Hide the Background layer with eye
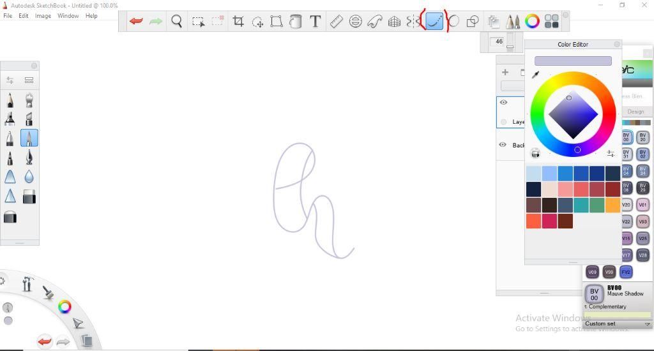Screen dimensions: 654x351 (503, 145)
